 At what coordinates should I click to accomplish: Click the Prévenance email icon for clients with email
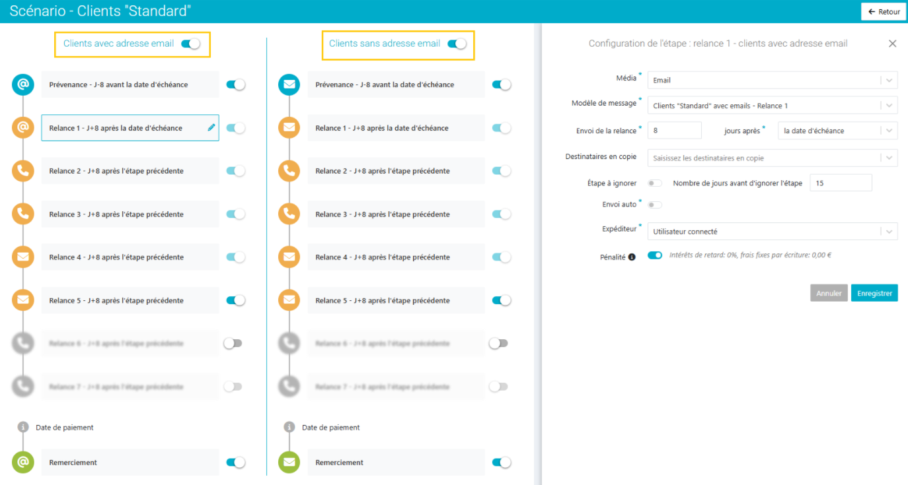click(23, 84)
